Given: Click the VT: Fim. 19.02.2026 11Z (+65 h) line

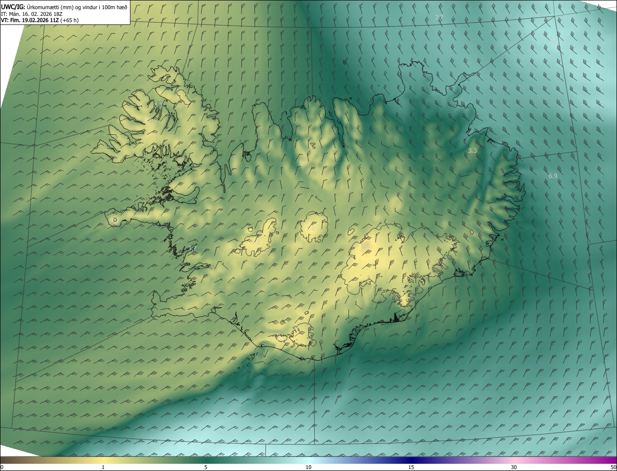Looking at the screenshot, I should tap(40, 20).
